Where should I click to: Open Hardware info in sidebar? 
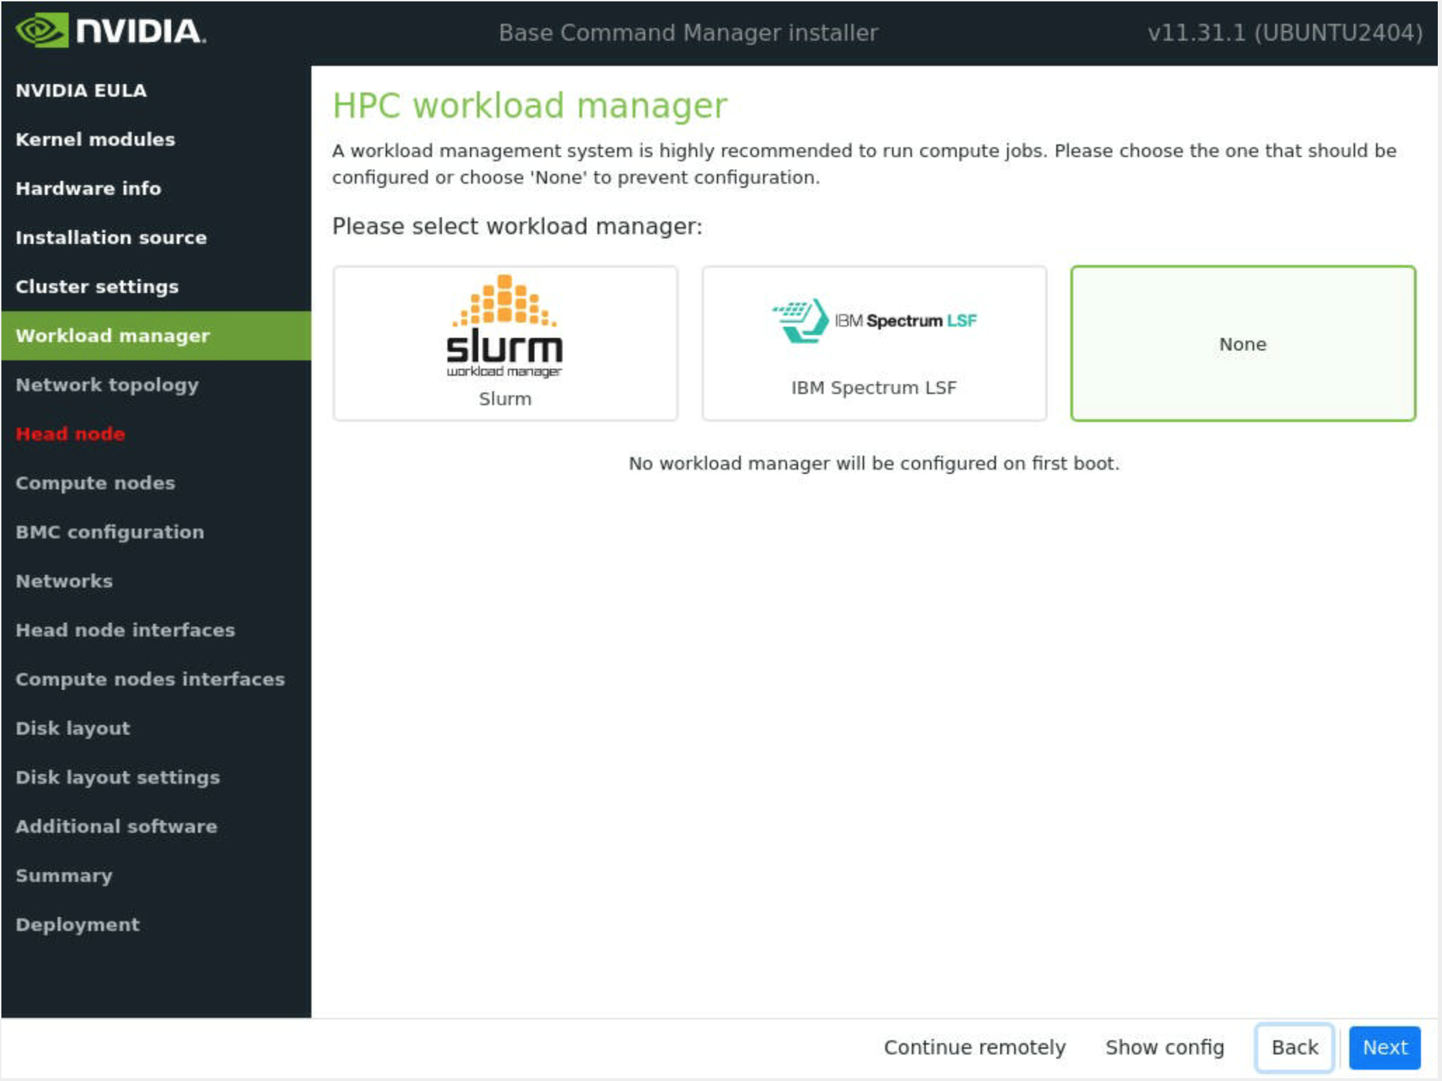pyautogui.click(x=88, y=189)
